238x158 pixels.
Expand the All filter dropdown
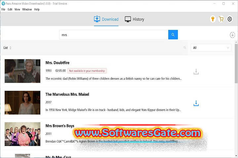[x=211, y=48]
